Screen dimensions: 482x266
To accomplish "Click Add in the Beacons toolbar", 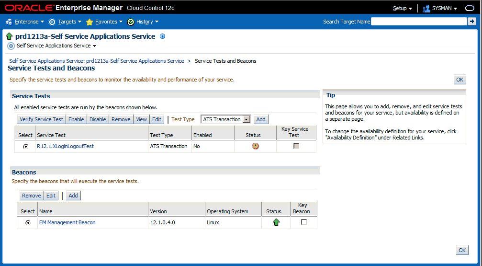I will [73, 196].
